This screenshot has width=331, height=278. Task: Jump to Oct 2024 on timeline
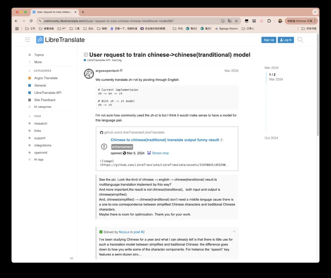[271, 138]
